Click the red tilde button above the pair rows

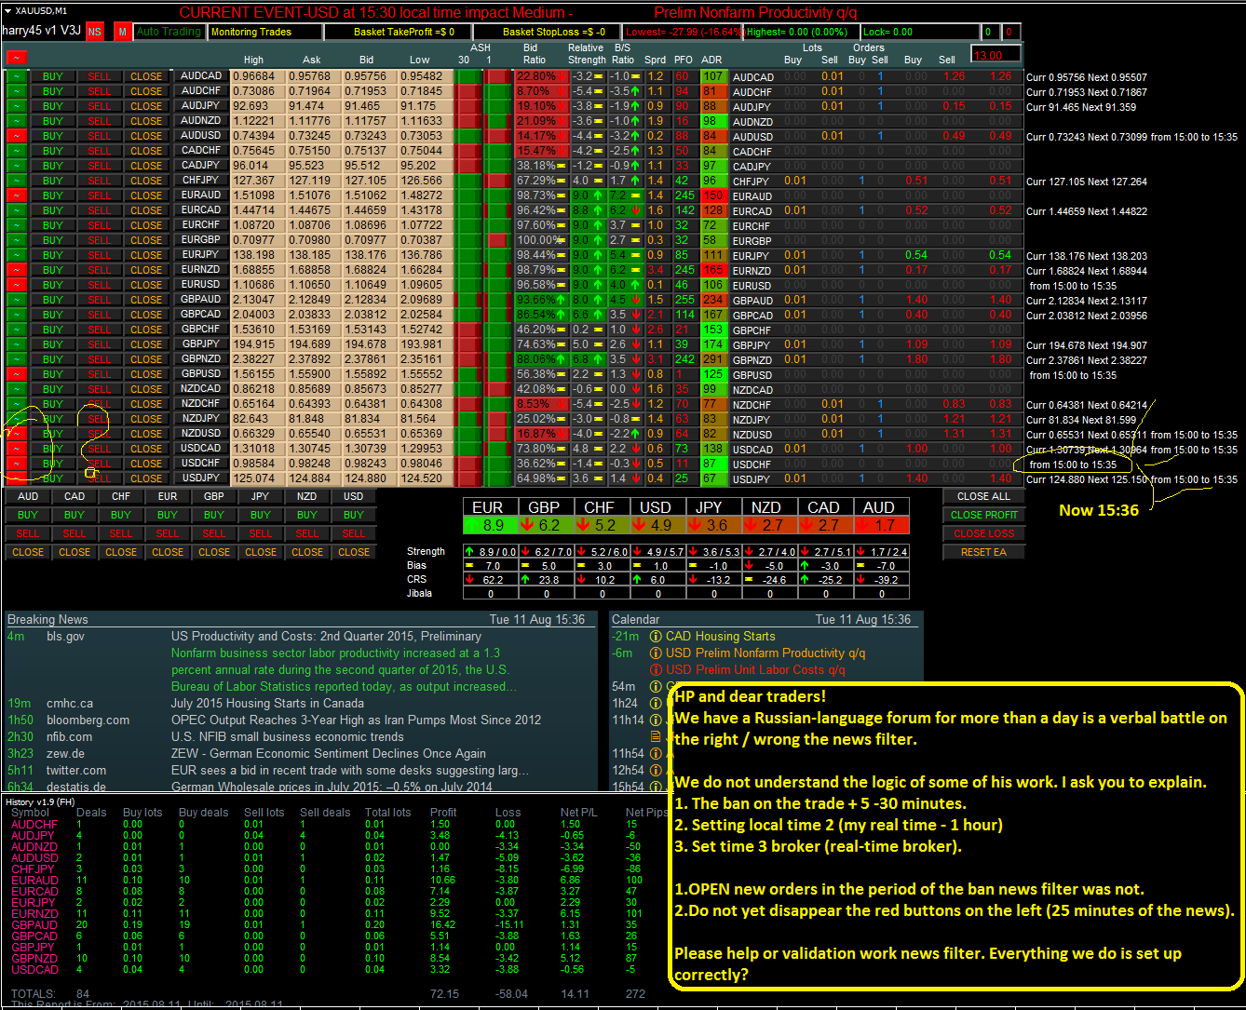17,57
